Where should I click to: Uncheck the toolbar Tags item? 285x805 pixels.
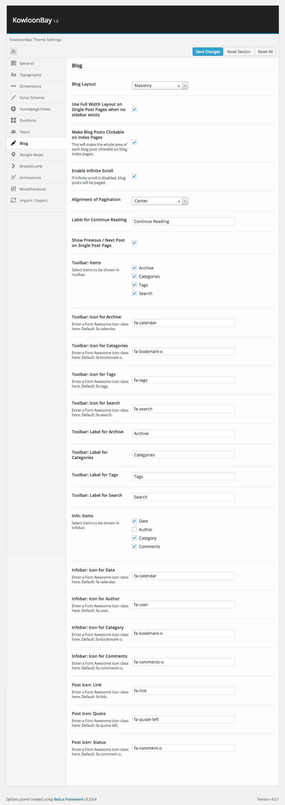pos(134,285)
